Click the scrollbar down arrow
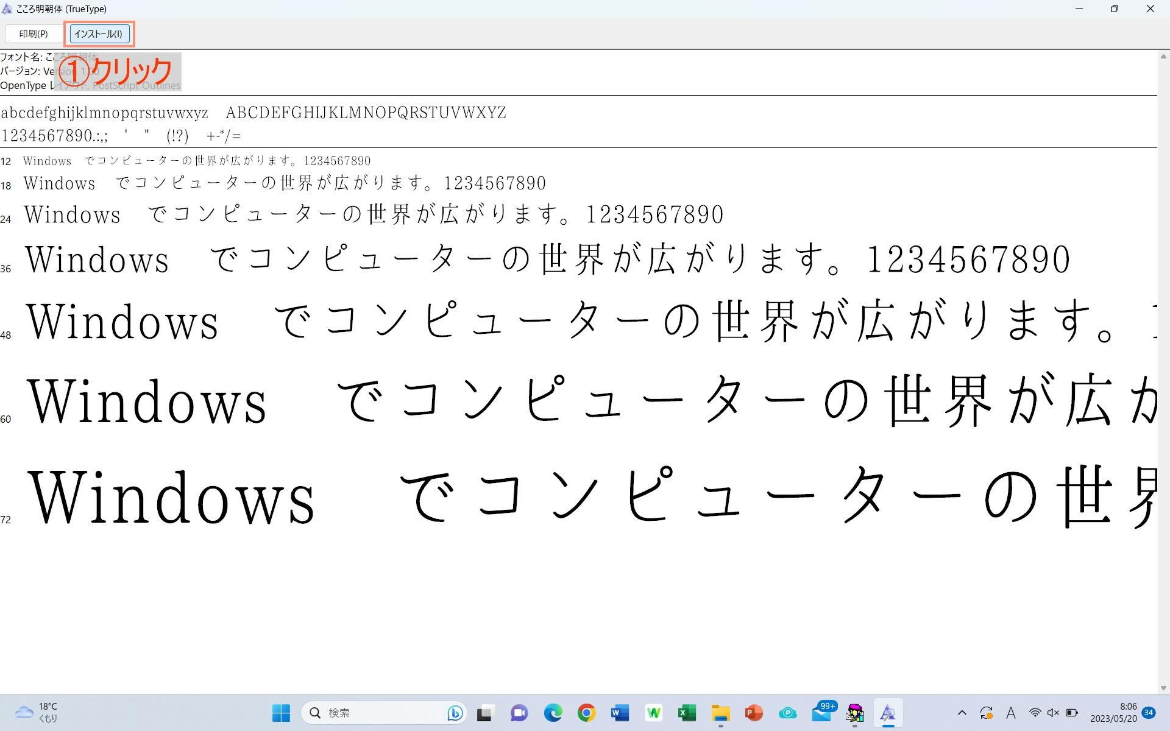1170x731 pixels. click(x=1163, y=688)
